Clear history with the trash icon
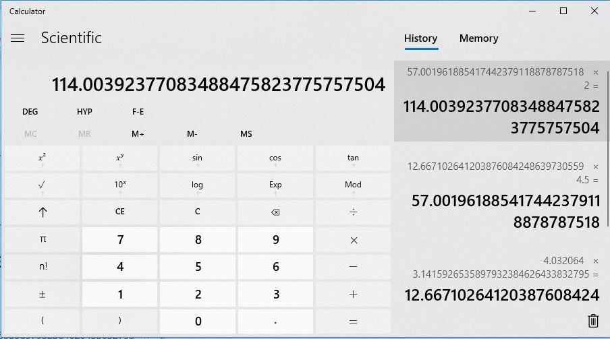Screen dimensions: 610x339 (592, 321)
